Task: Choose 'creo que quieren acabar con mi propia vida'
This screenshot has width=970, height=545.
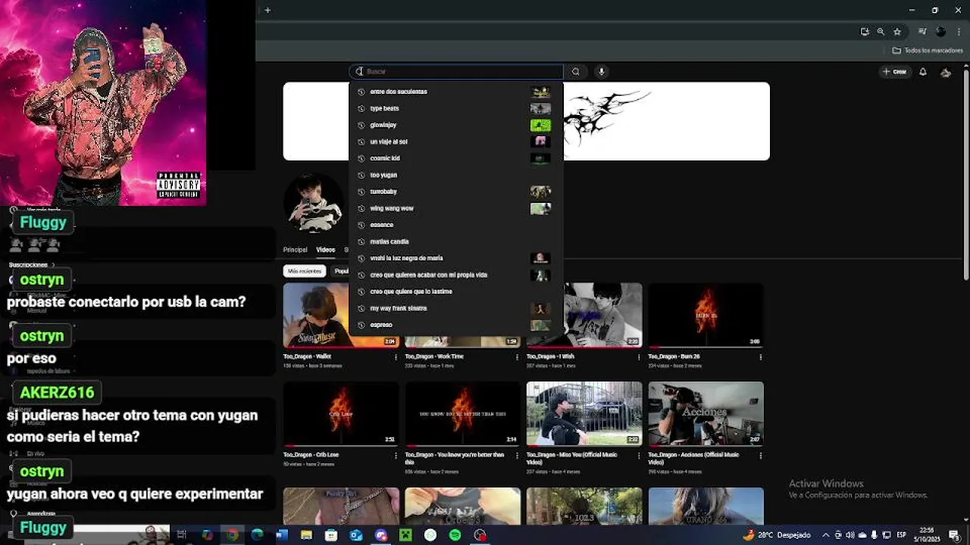Action: [455, 275]
